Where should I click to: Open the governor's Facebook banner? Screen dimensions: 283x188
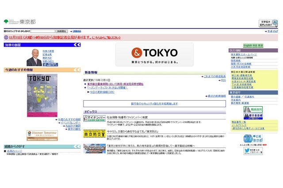[50, 64]
